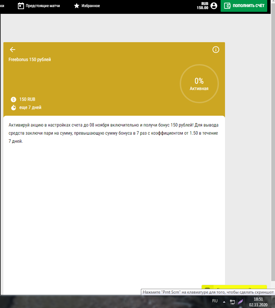Click the 0% Активная progress circle

(x=199, y=84)
